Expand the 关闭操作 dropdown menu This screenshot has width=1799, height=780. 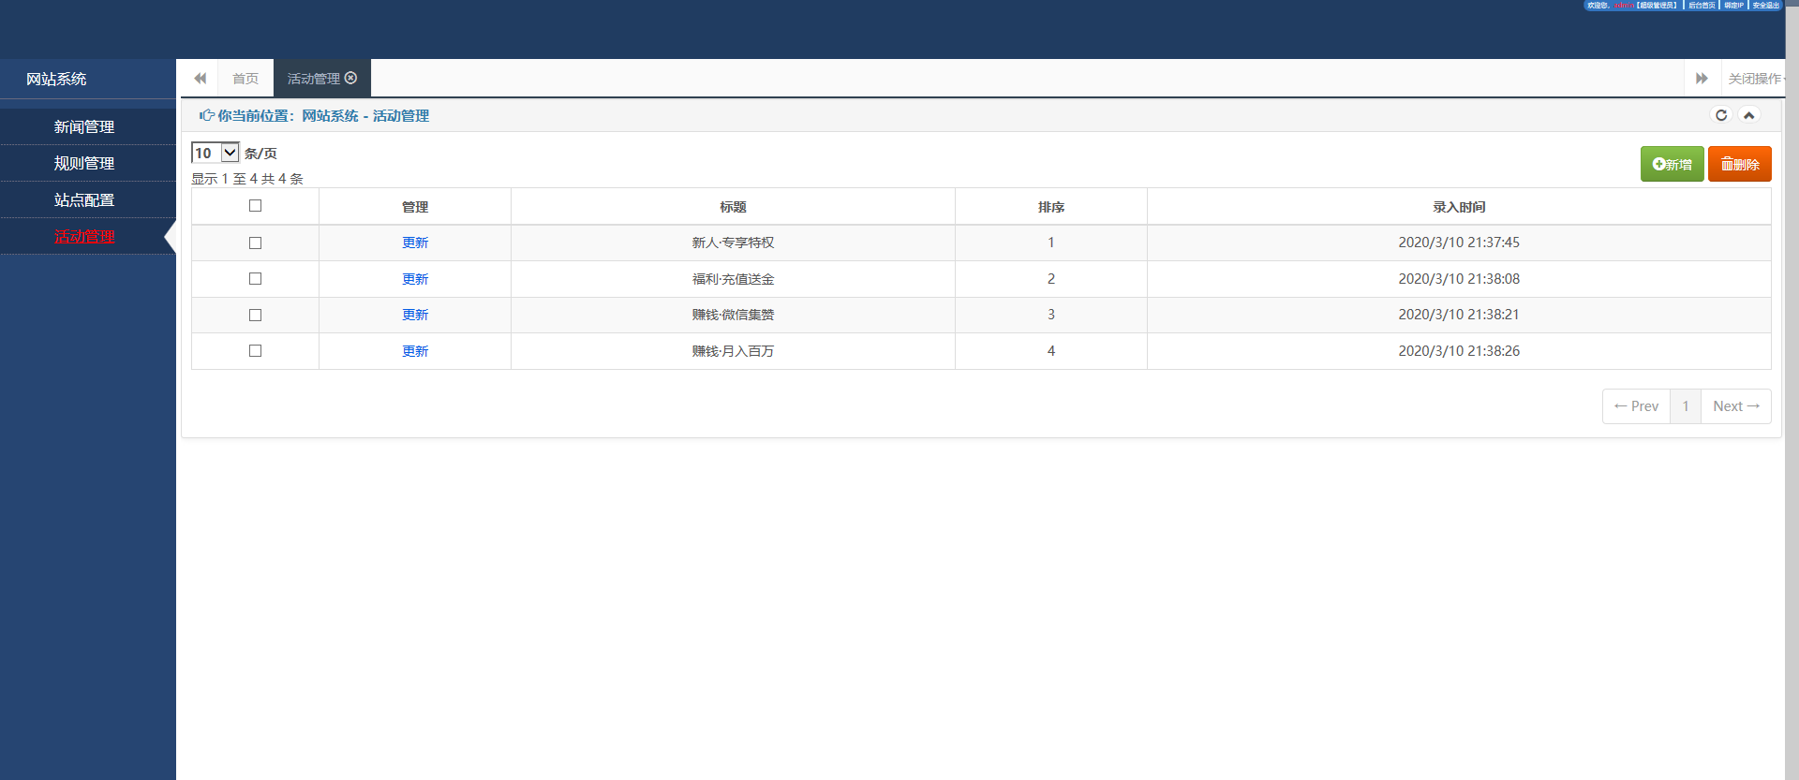click(x=1754, y=79)
